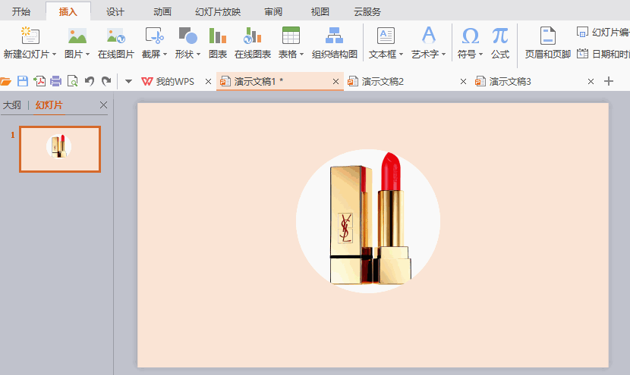Switch to the 动画 ribbon tab
Image resolution: width=630 pixels, height=375 pixels.
tap(162, 11)
